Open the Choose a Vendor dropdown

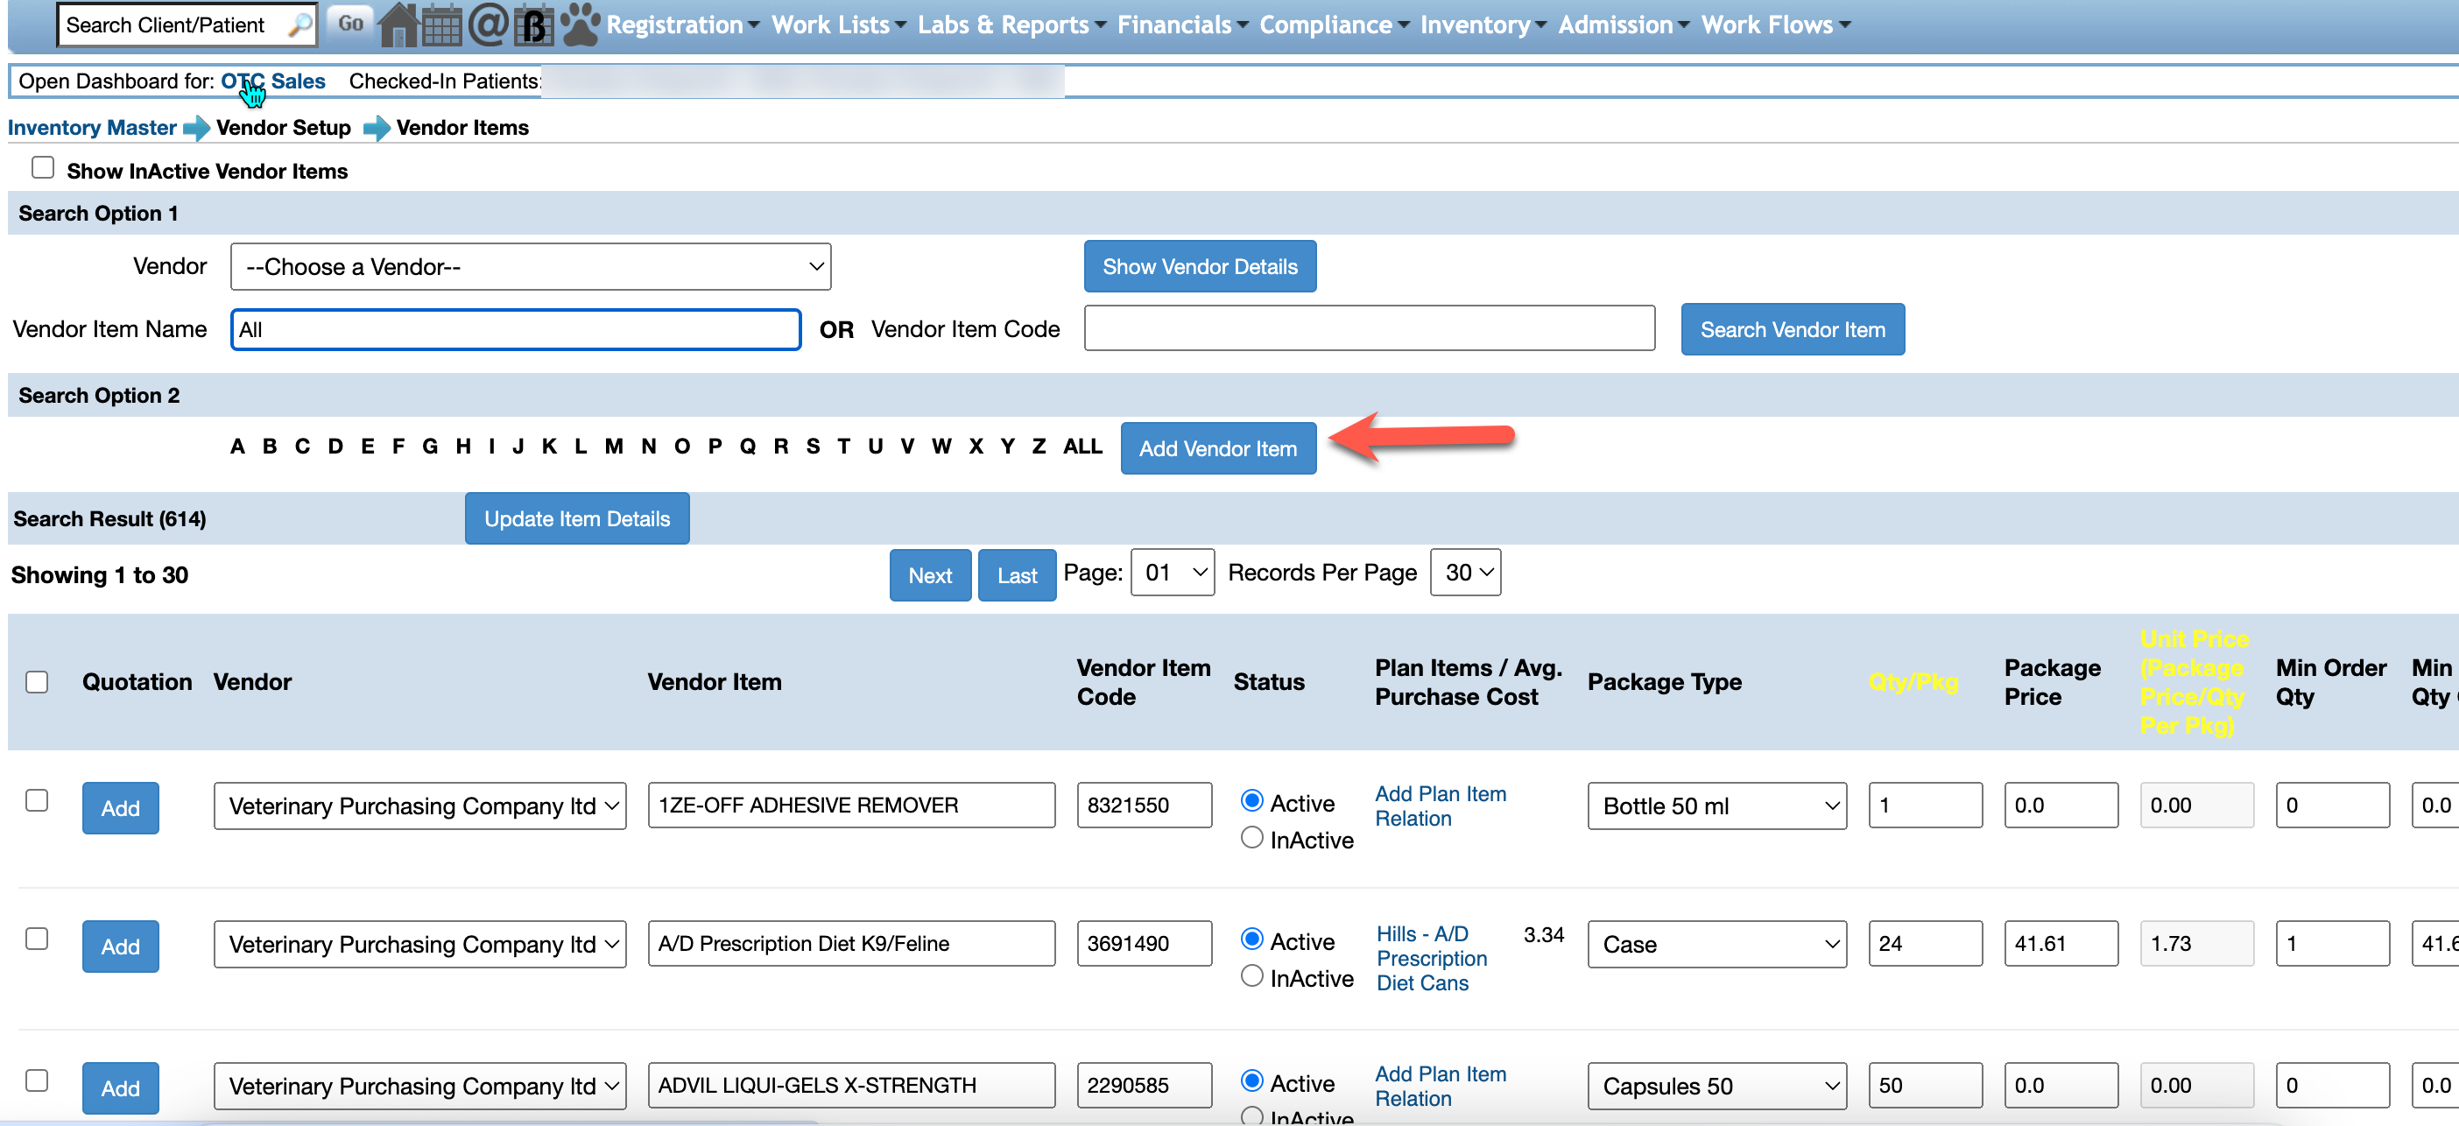click(x=530, y=266)
